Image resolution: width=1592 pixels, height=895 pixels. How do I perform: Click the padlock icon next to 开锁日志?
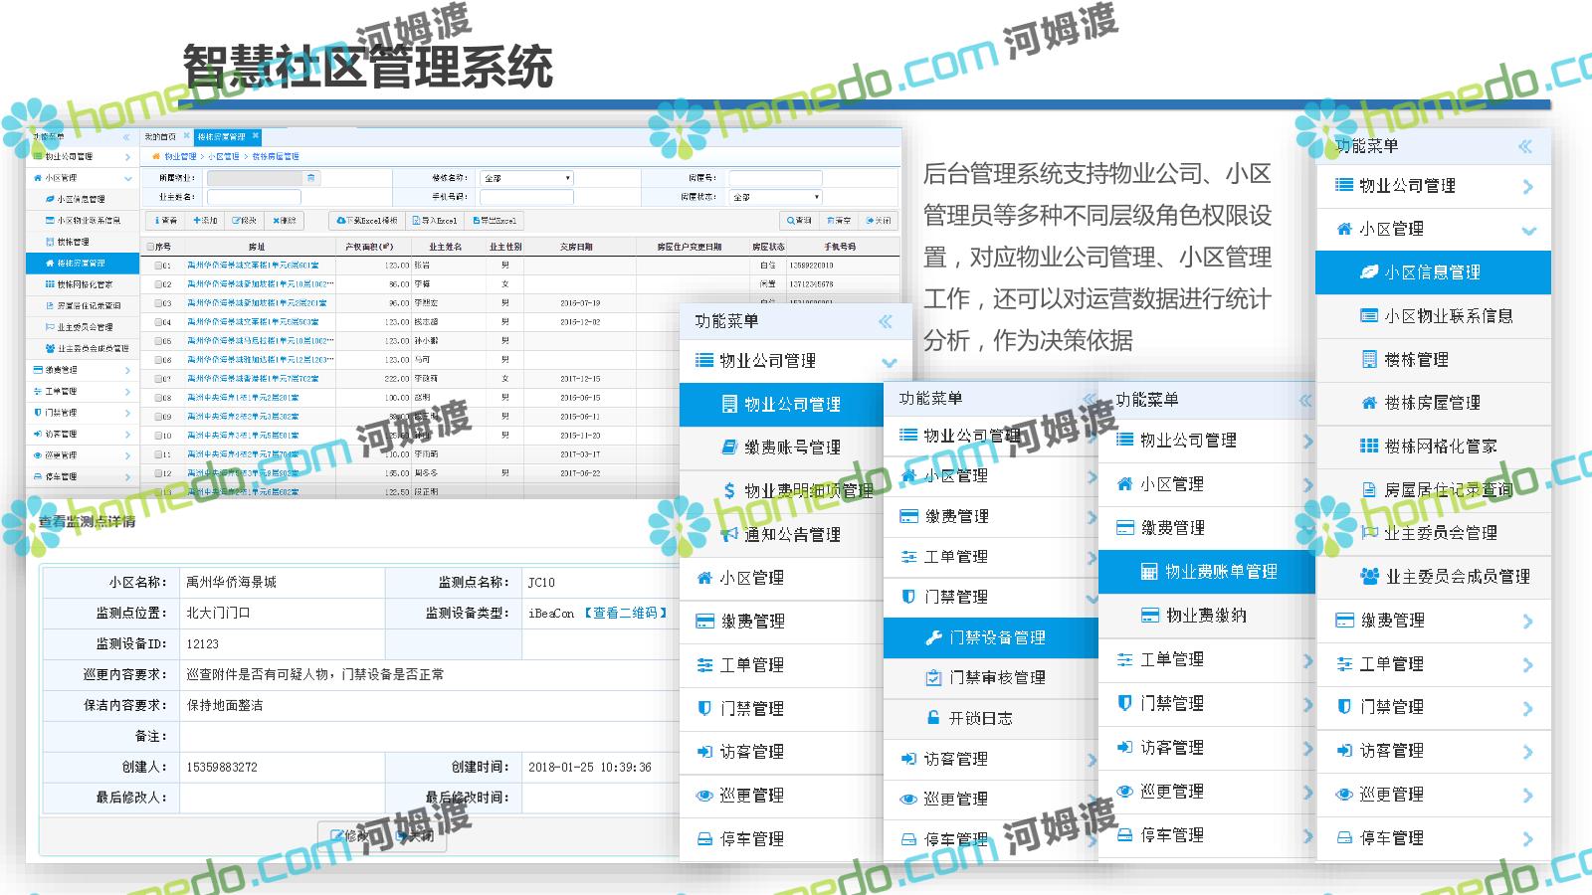click(933, 718)
